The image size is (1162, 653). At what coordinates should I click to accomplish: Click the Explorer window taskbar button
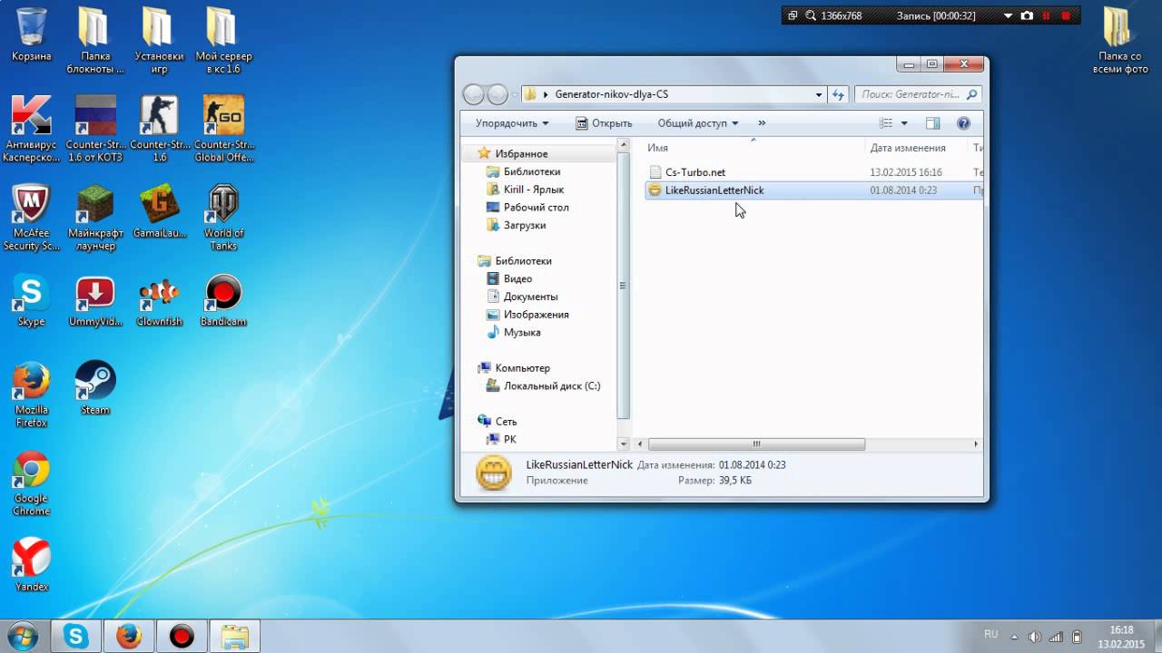235,637
